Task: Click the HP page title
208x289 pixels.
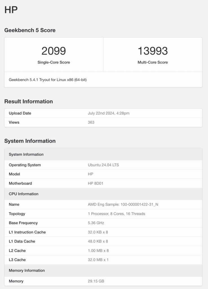Action: (x=11, y=10)
